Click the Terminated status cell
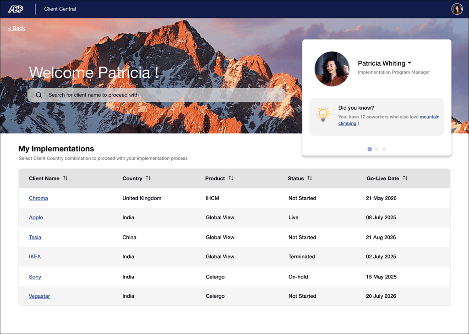 302,256
